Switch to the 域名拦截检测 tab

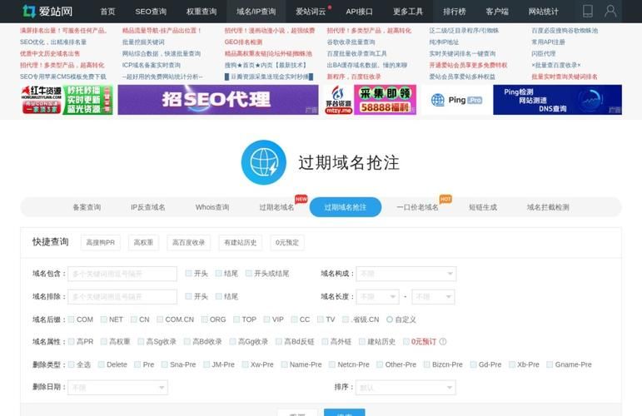click(548, 207)
